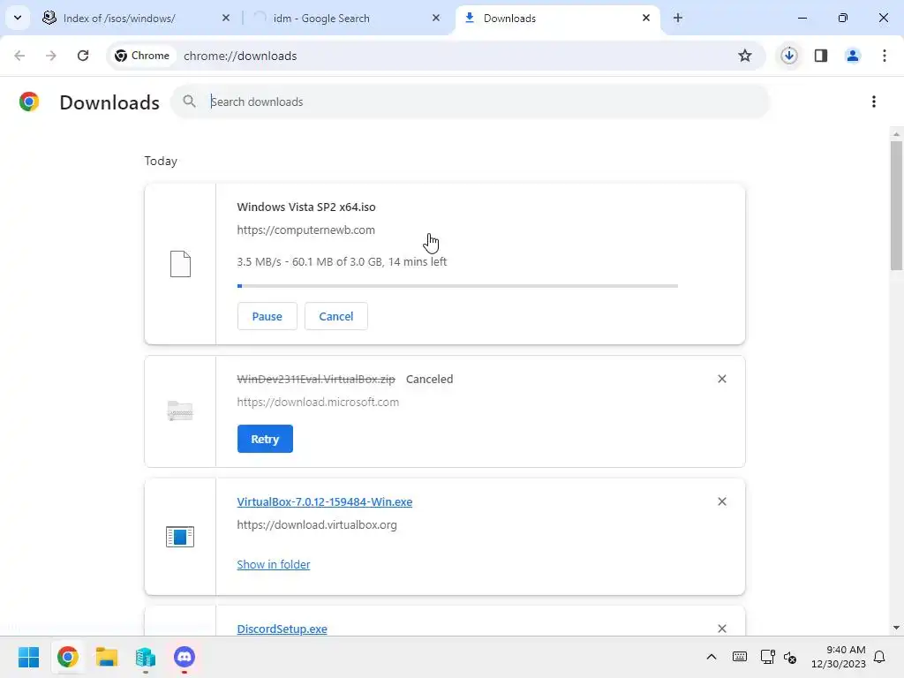
Task: Click the Chrome logo beside Downloads
Action: 29,102
